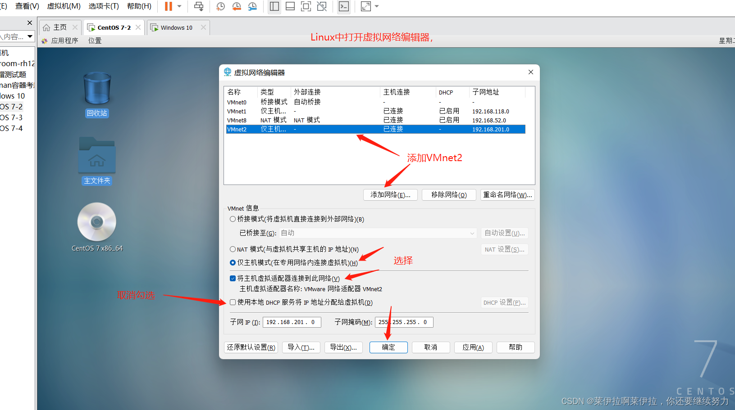
Task: Click the 子网掩码 input field
Action: pyautogui.click(x=404, y=322)
